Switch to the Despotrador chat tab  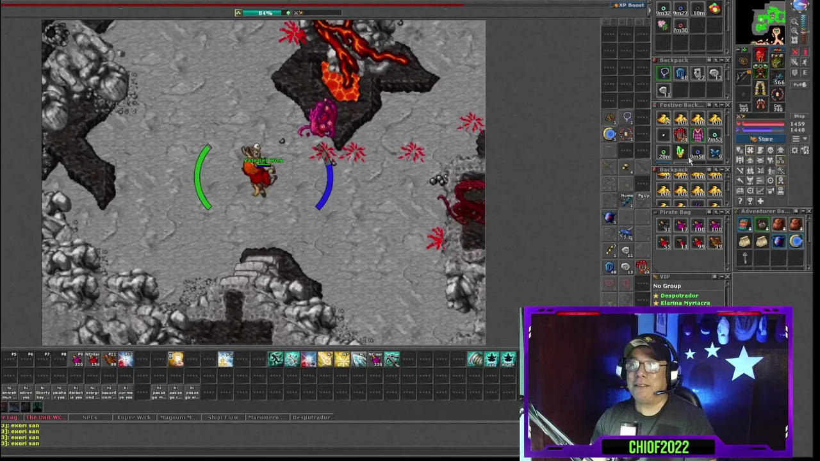click(x=311, y=417)
